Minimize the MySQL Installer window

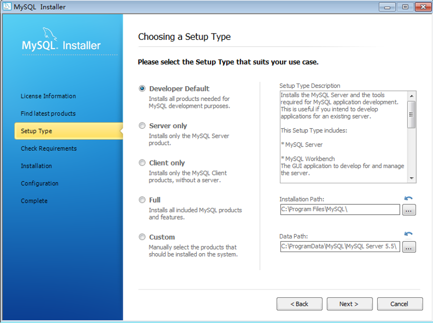(x=387, y=7)
